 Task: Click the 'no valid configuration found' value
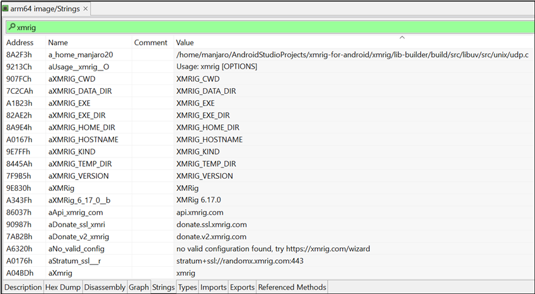tap(273, 249)
